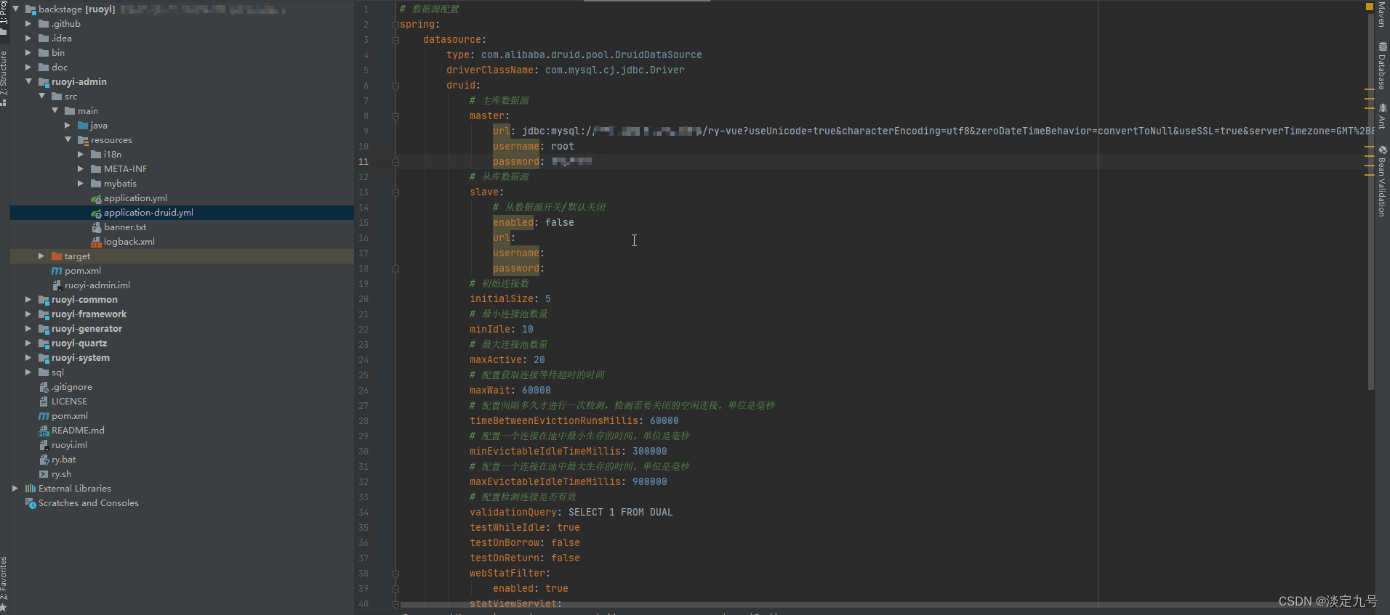Fold the slave block on line 13
Screen dimensions: 1390x615
pos(395,192)
